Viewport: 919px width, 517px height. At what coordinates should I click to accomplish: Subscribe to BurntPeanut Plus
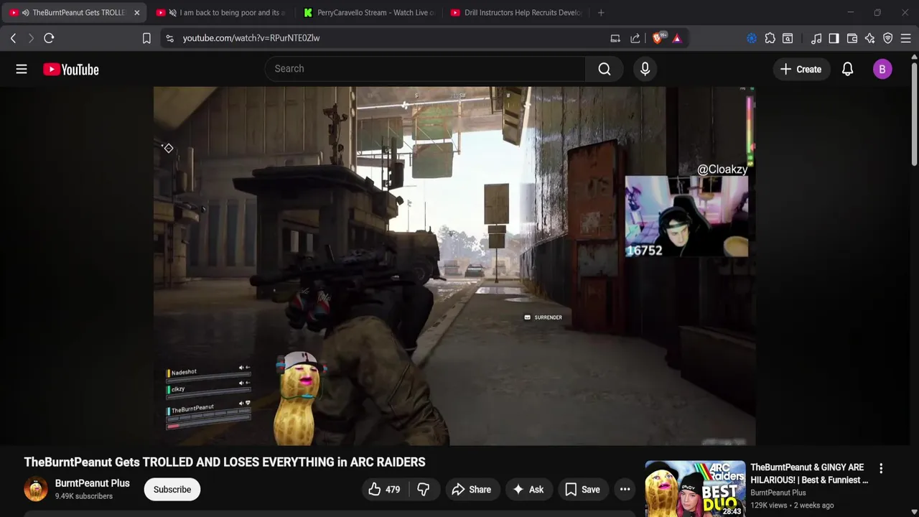pos(172,490)
